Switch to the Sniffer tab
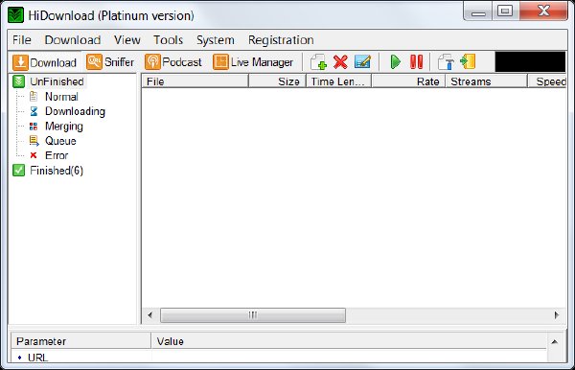This screenshot has height=370, width=575. click(x=110, y=62)
